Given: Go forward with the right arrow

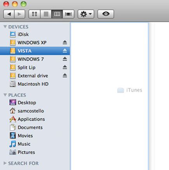Looking at the screenshot, I should pyautogui.click(x=19, y=14).
